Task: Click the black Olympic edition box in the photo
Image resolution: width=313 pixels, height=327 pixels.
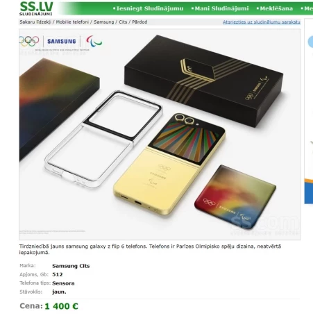Action: coord(203,81)
